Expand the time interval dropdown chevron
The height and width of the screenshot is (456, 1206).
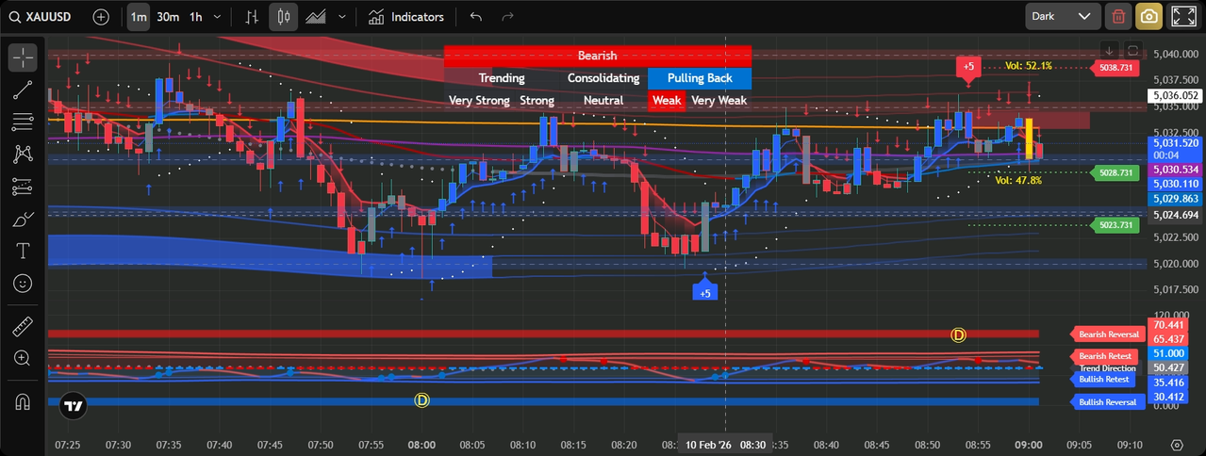tap(219, 17)
